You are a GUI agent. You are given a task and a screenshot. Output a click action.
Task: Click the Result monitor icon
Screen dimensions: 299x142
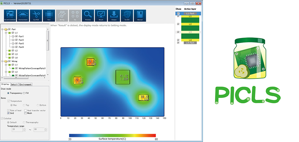pos(101,16)
